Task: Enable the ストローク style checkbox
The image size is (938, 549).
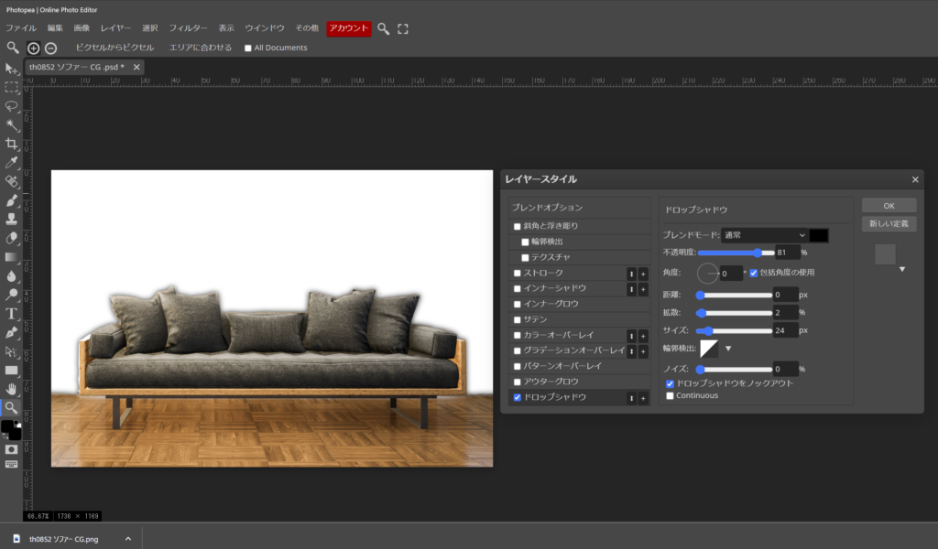Action: [518, 274]
